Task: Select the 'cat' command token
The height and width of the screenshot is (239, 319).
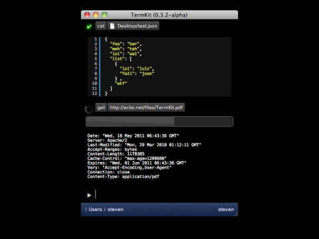Action: coord(101,26)
